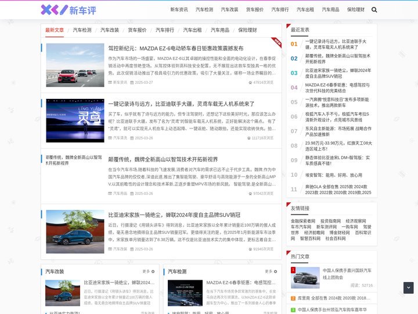Open 保险理财 in top navigation
Viewport: 418px width, 314px height.
pos(356,10)
